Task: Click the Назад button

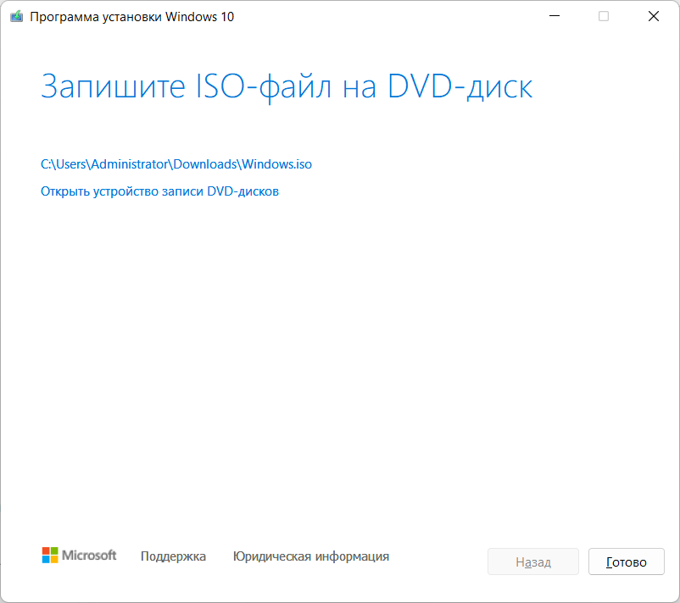Action: (x=533, y=562)
